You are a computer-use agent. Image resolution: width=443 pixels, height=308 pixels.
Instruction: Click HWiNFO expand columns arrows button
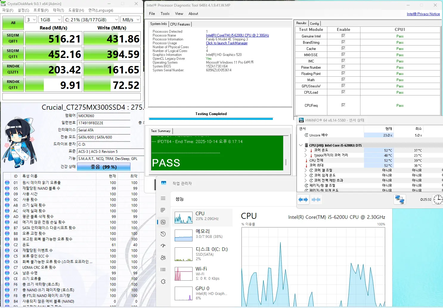click(x=303, y=199)
